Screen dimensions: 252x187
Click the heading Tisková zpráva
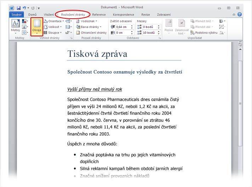[97, 54]
